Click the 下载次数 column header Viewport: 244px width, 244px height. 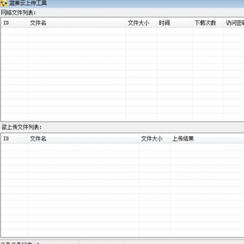click(x=208, y=23)
